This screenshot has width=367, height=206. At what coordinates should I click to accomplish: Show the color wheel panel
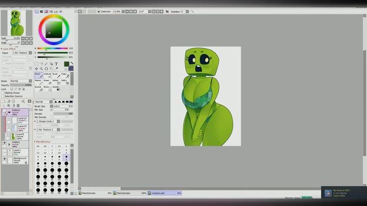click(x=37, y=11)
